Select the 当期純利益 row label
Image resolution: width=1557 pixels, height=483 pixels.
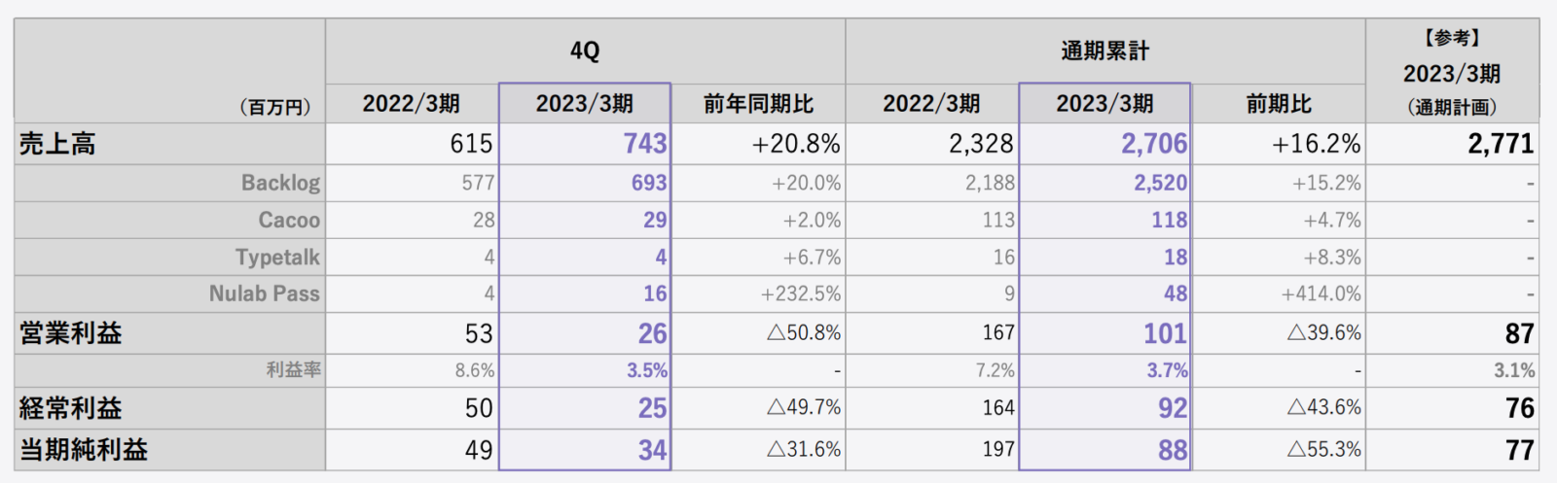point(84,450)
